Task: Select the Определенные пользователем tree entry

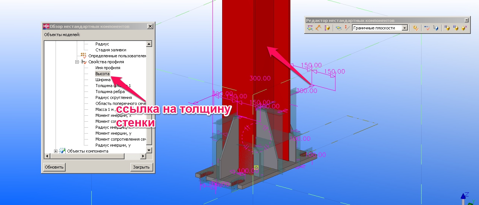Action: pyautogui.click(x=117, y=56)
